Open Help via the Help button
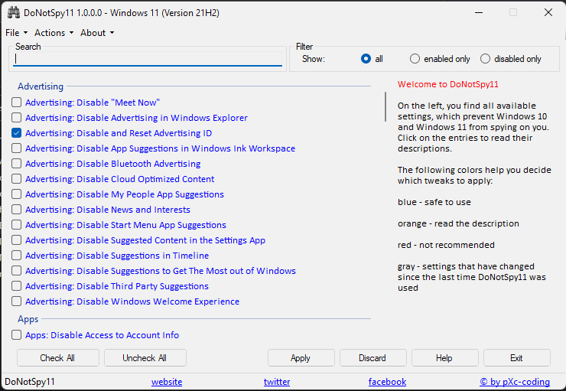The height and width of the screenshot is (391, 566). click(444, 358)
